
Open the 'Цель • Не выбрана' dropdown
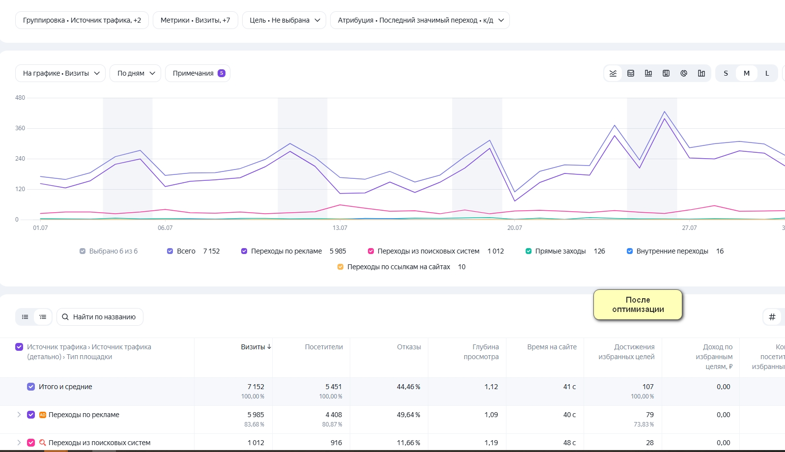pos(284,20)
